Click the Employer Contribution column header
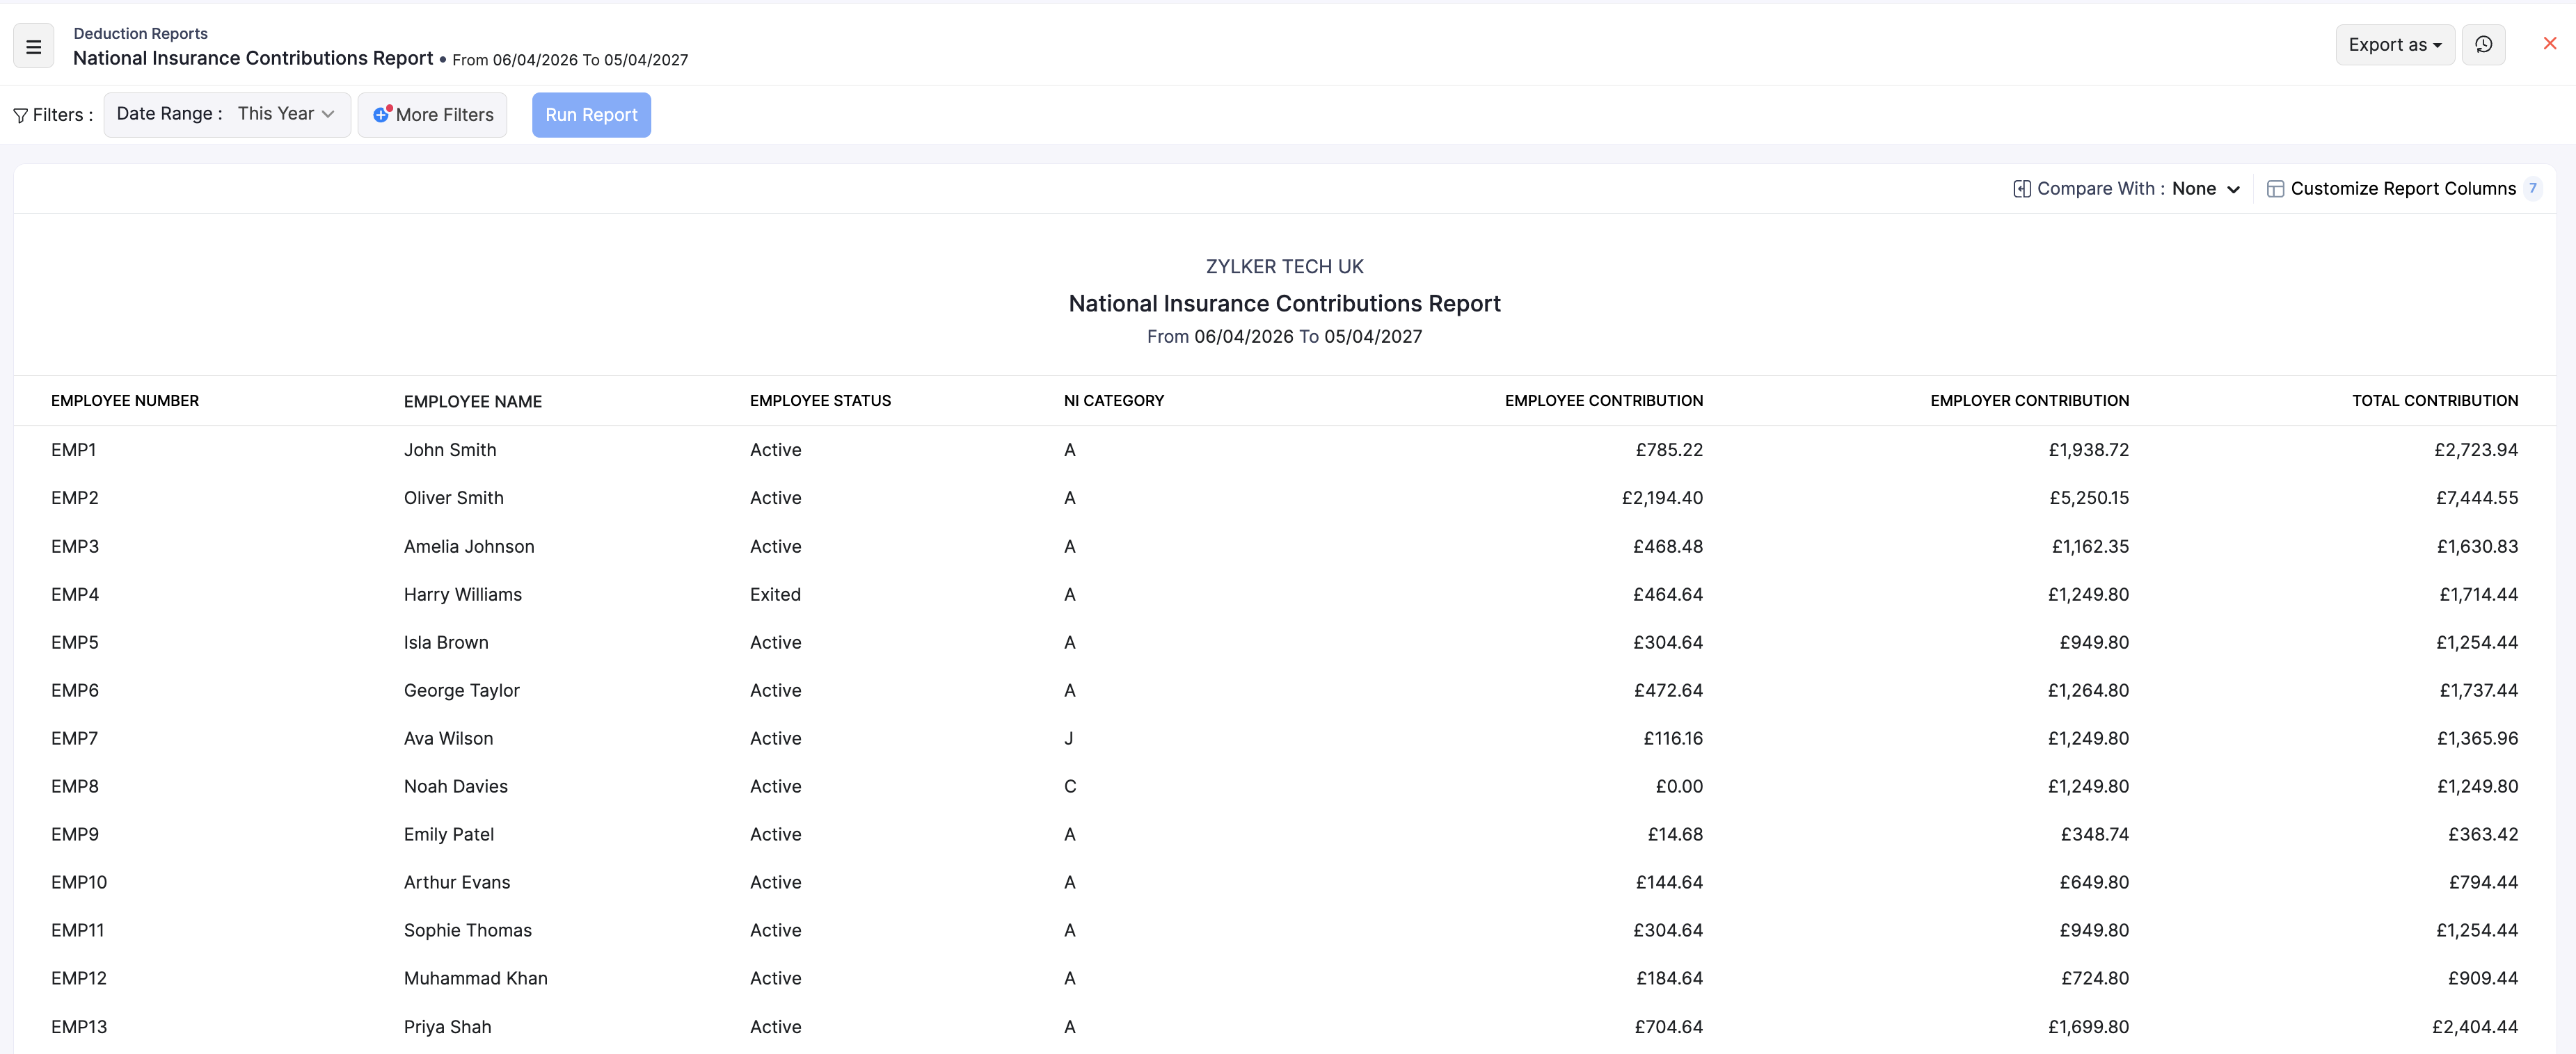 coord(2029,400)
